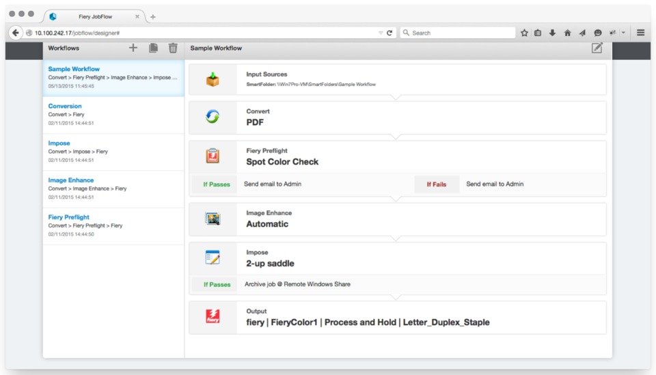Click the PDF convert setting
This screenshot has width=656, height=375.
tap(255, 122)
